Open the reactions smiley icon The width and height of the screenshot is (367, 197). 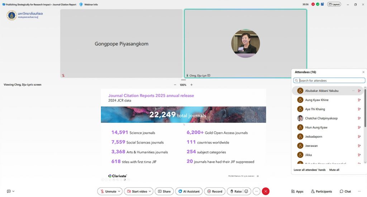(246, 191)
